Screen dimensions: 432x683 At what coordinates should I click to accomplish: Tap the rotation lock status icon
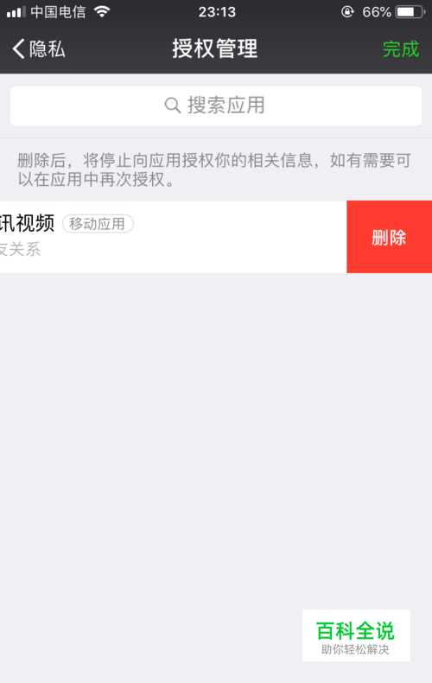[x=347, y=12]
